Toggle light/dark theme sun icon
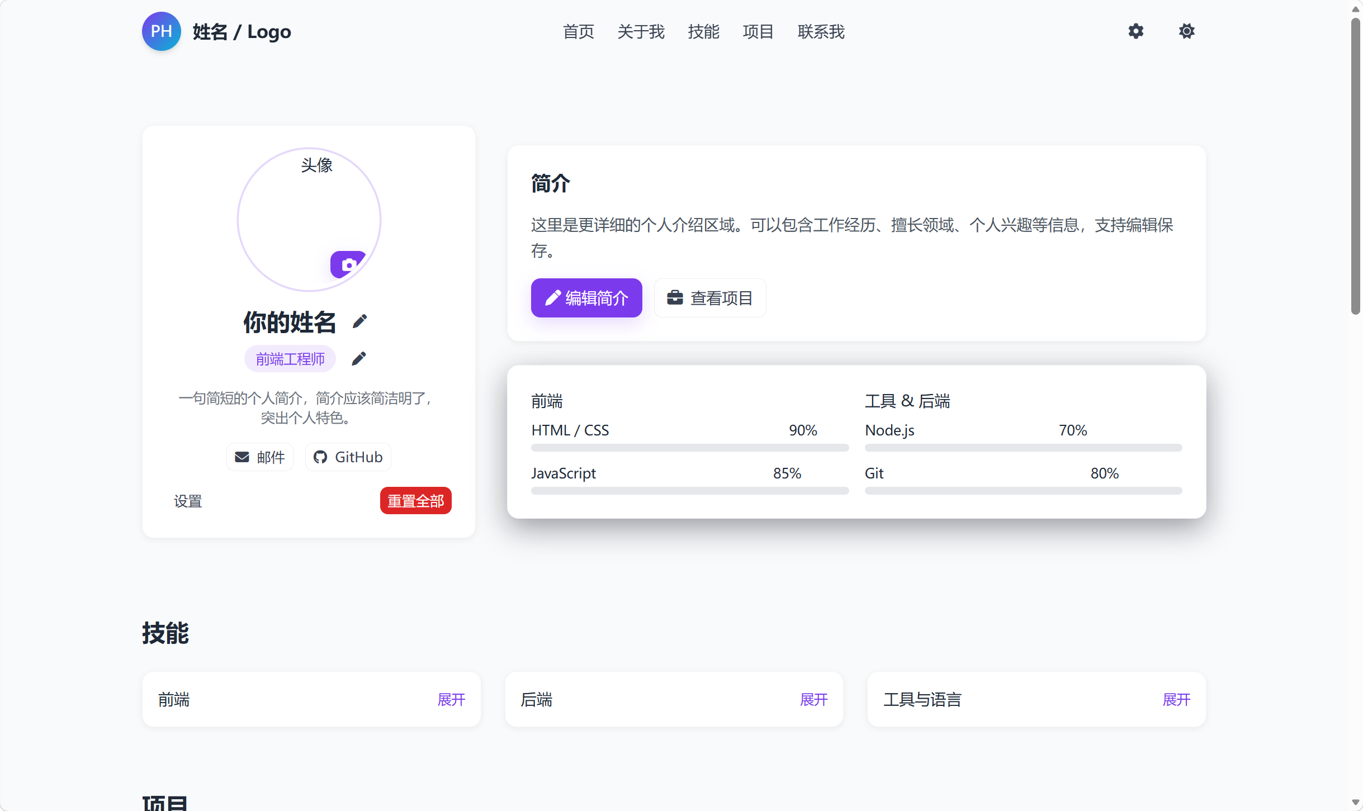1363x811 pixels. click(1186, 31)
